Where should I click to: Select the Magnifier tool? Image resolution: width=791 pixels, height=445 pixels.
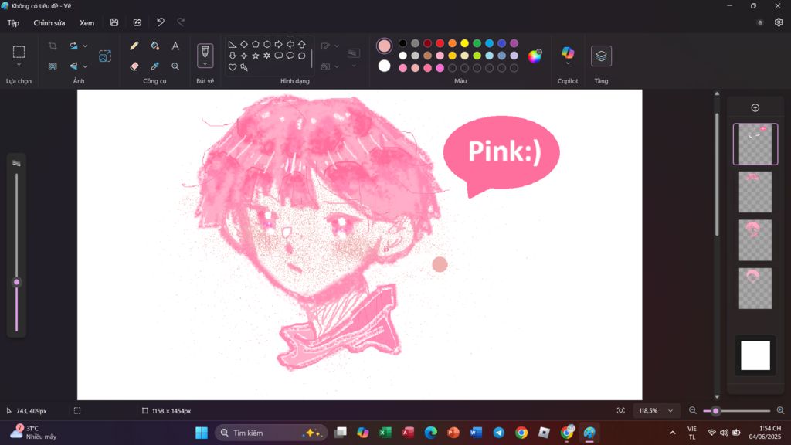(x=175, y=66)
